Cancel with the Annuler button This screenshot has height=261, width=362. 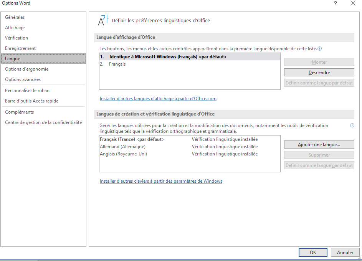pyautogui.click(x=345, y=253)
